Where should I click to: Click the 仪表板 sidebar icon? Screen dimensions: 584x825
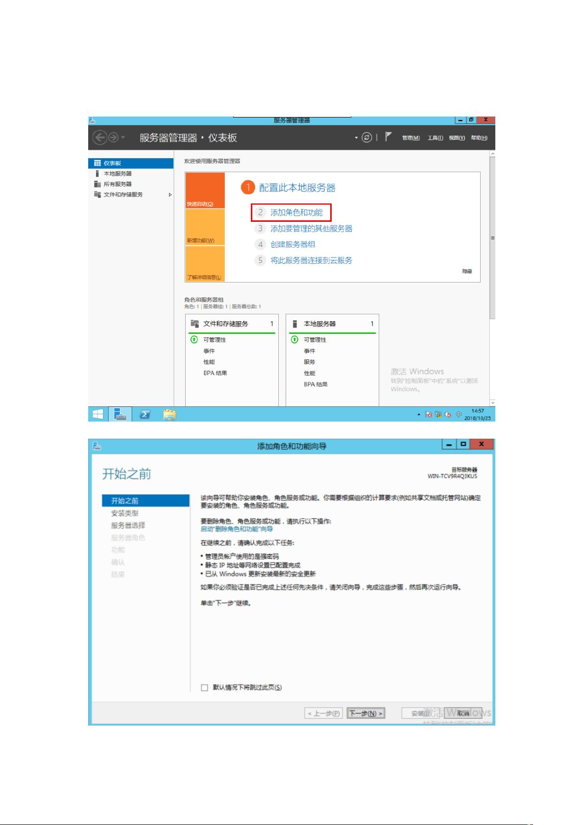(x=97, y=163)
